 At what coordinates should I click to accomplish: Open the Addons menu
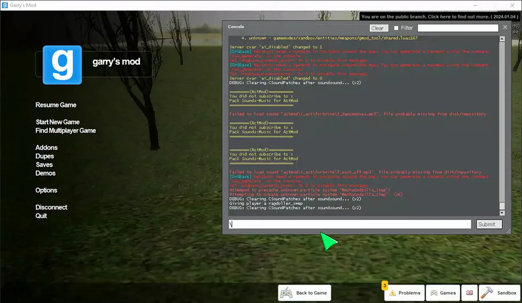tap(46, 148)
